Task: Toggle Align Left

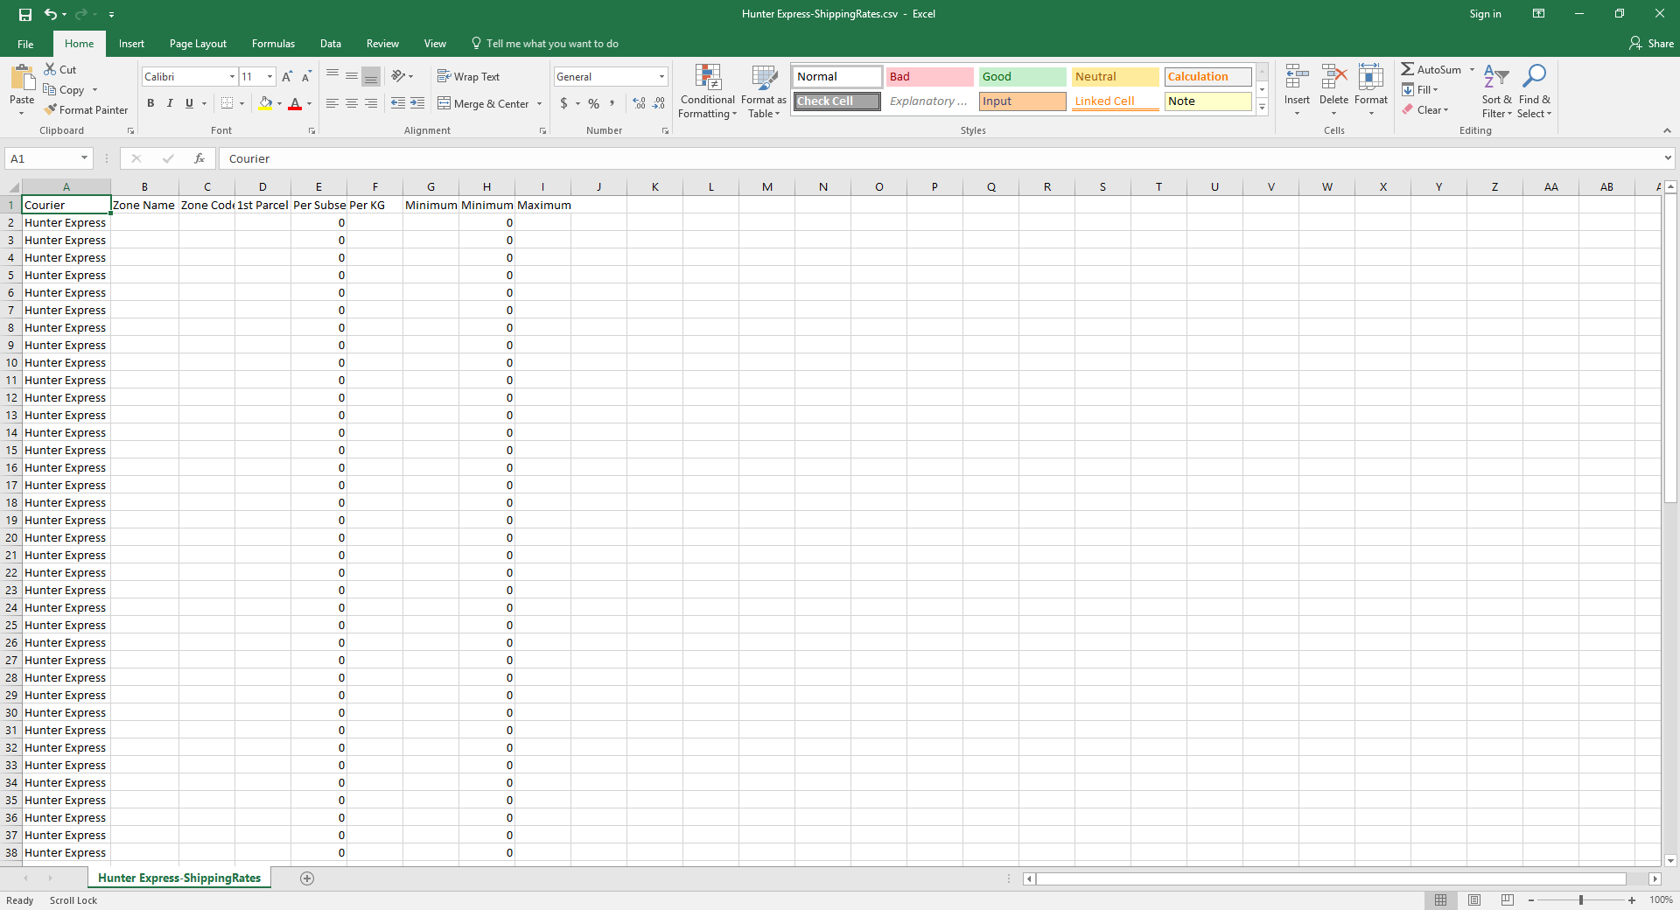Action: pos(332,103)
